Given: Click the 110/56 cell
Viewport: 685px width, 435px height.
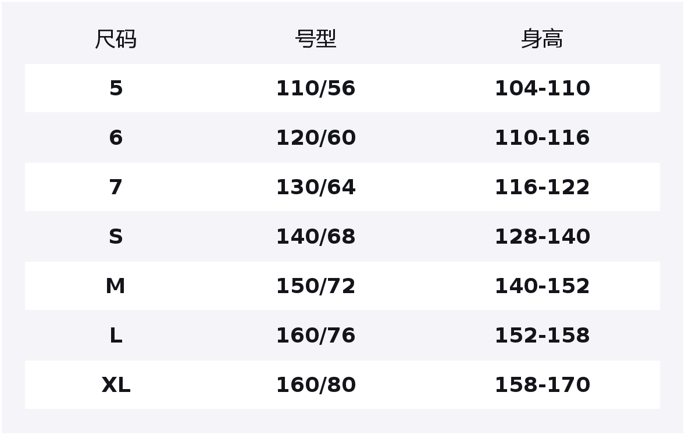Looking at the screenshot, I should 316,88.
